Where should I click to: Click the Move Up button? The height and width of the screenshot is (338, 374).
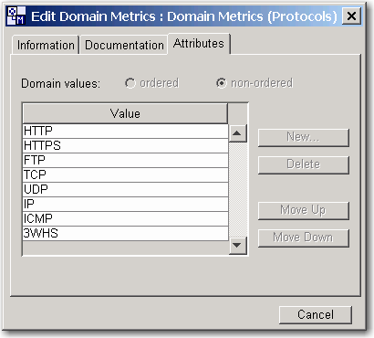point(304,210)
